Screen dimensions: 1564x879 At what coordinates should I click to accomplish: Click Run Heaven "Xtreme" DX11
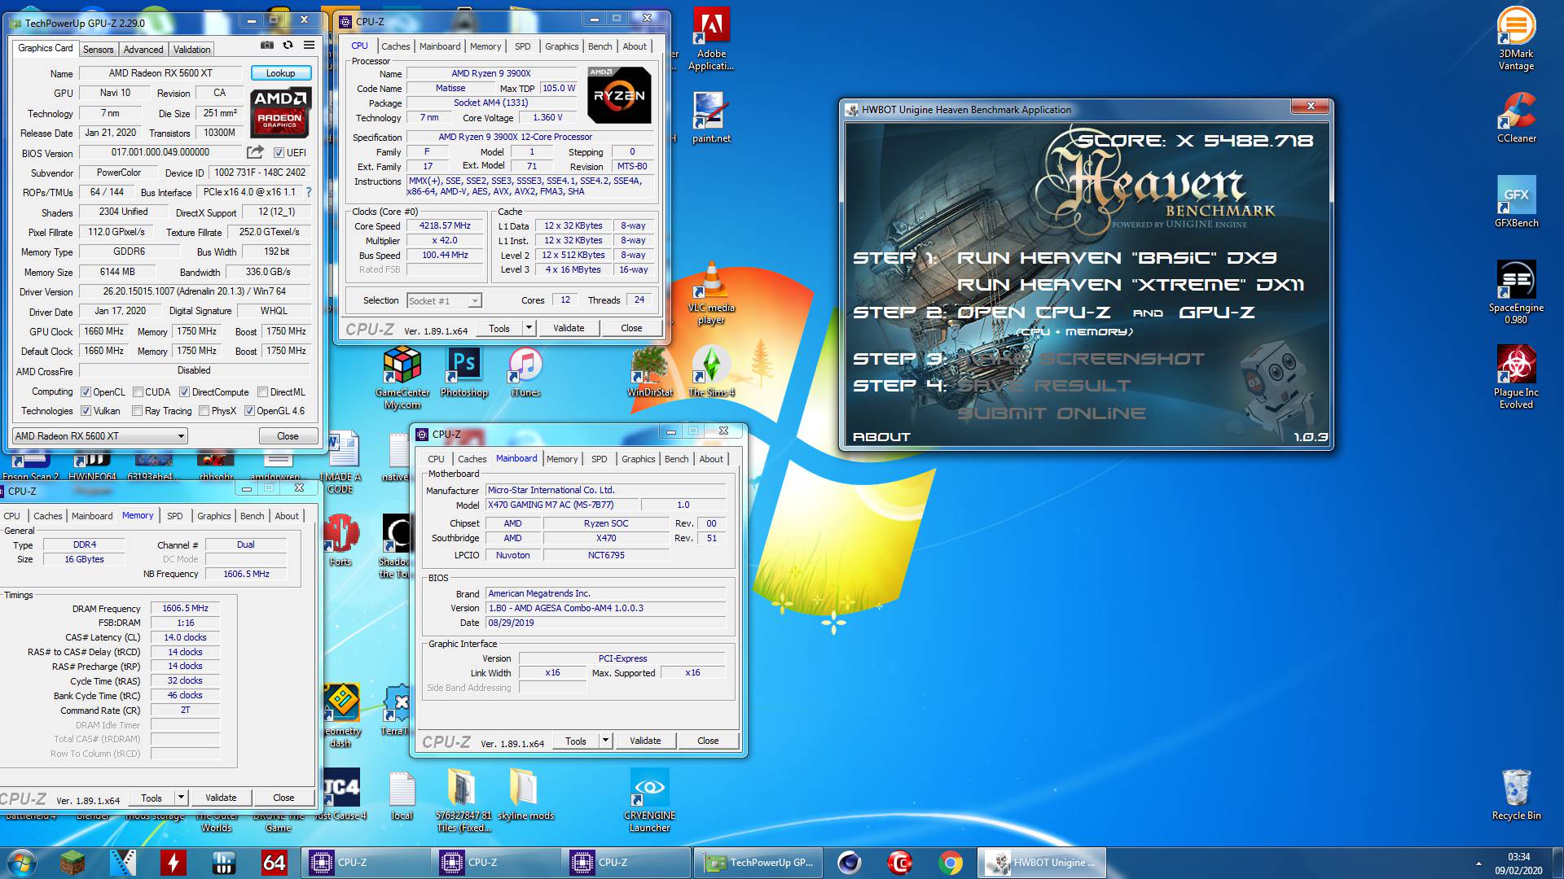(1130, 285)
